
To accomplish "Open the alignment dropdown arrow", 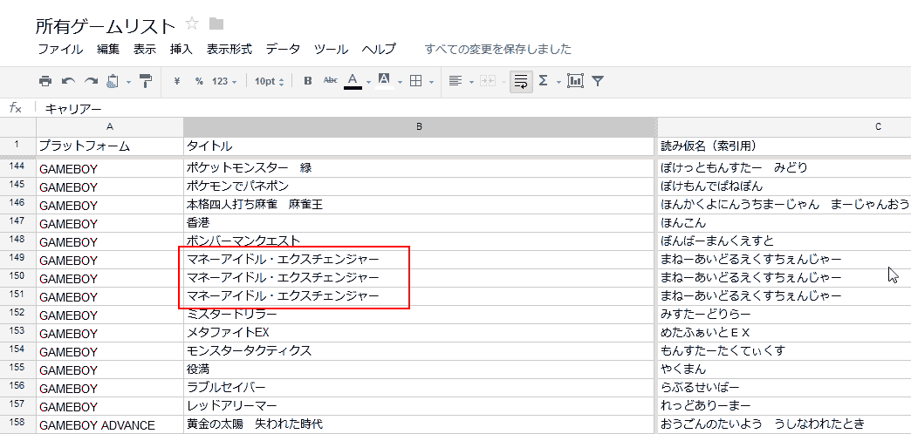I will [x=471, y=83].
